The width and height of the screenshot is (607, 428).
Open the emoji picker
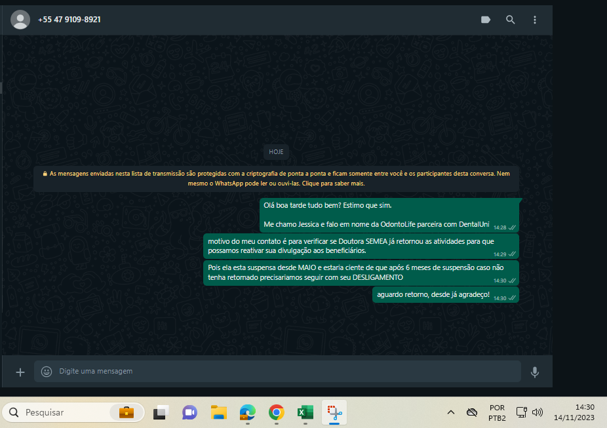[47, 372]
